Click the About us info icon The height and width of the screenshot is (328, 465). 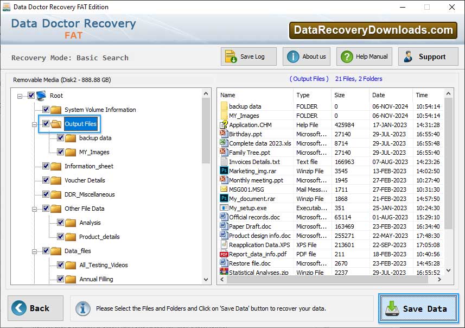click(x=293, y=56)
